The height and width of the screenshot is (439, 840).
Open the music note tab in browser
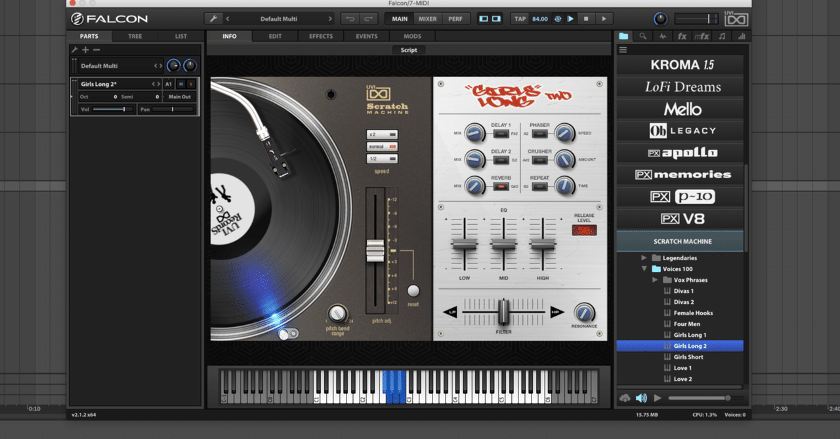tap(722, 36)
